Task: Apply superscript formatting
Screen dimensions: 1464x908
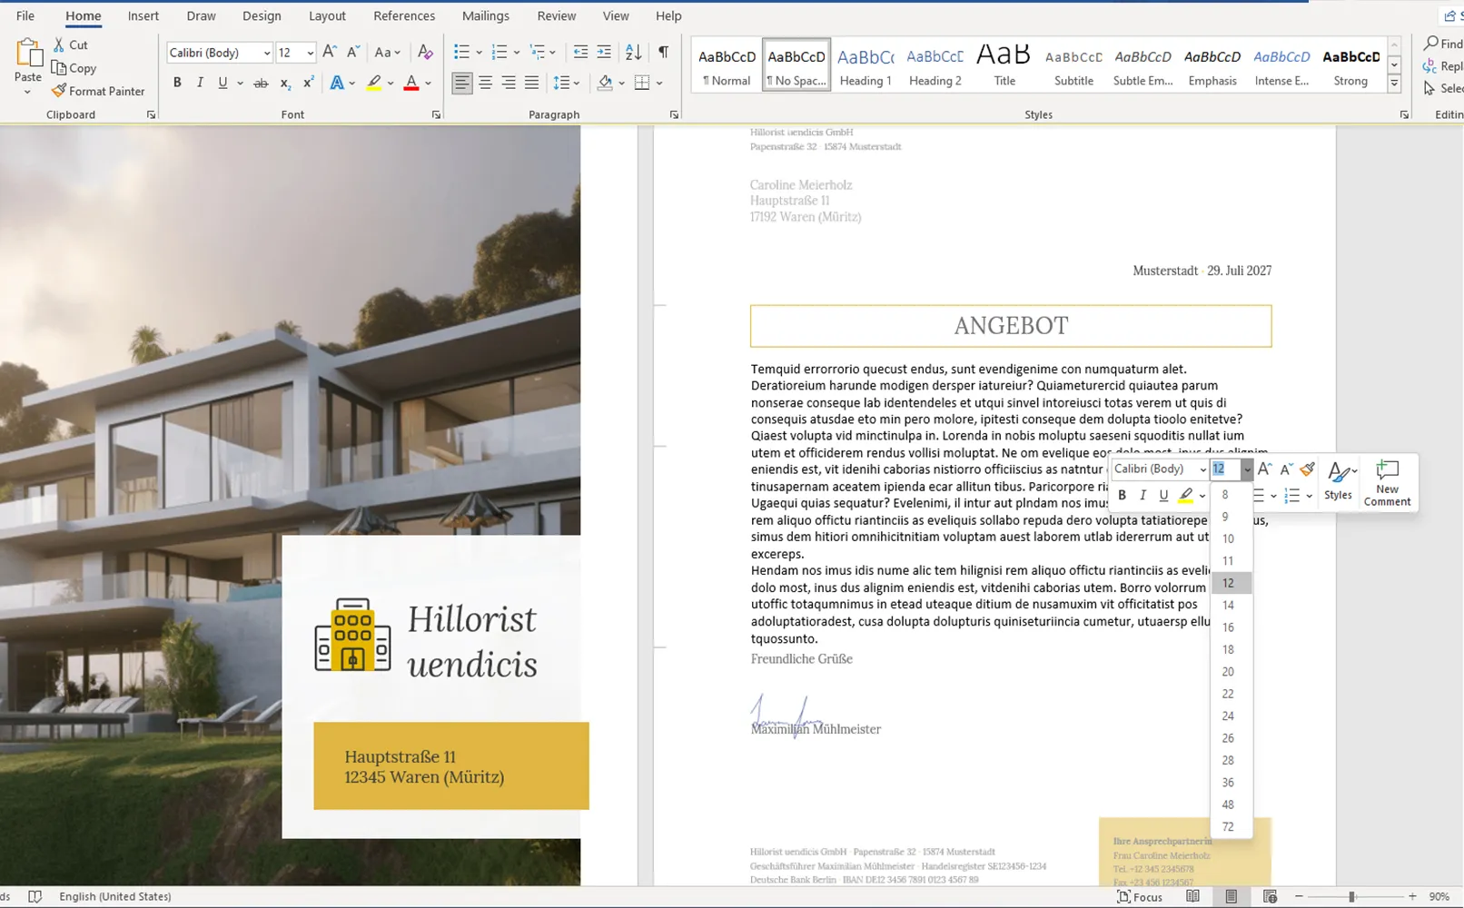Action: click(x=308, y=83)
